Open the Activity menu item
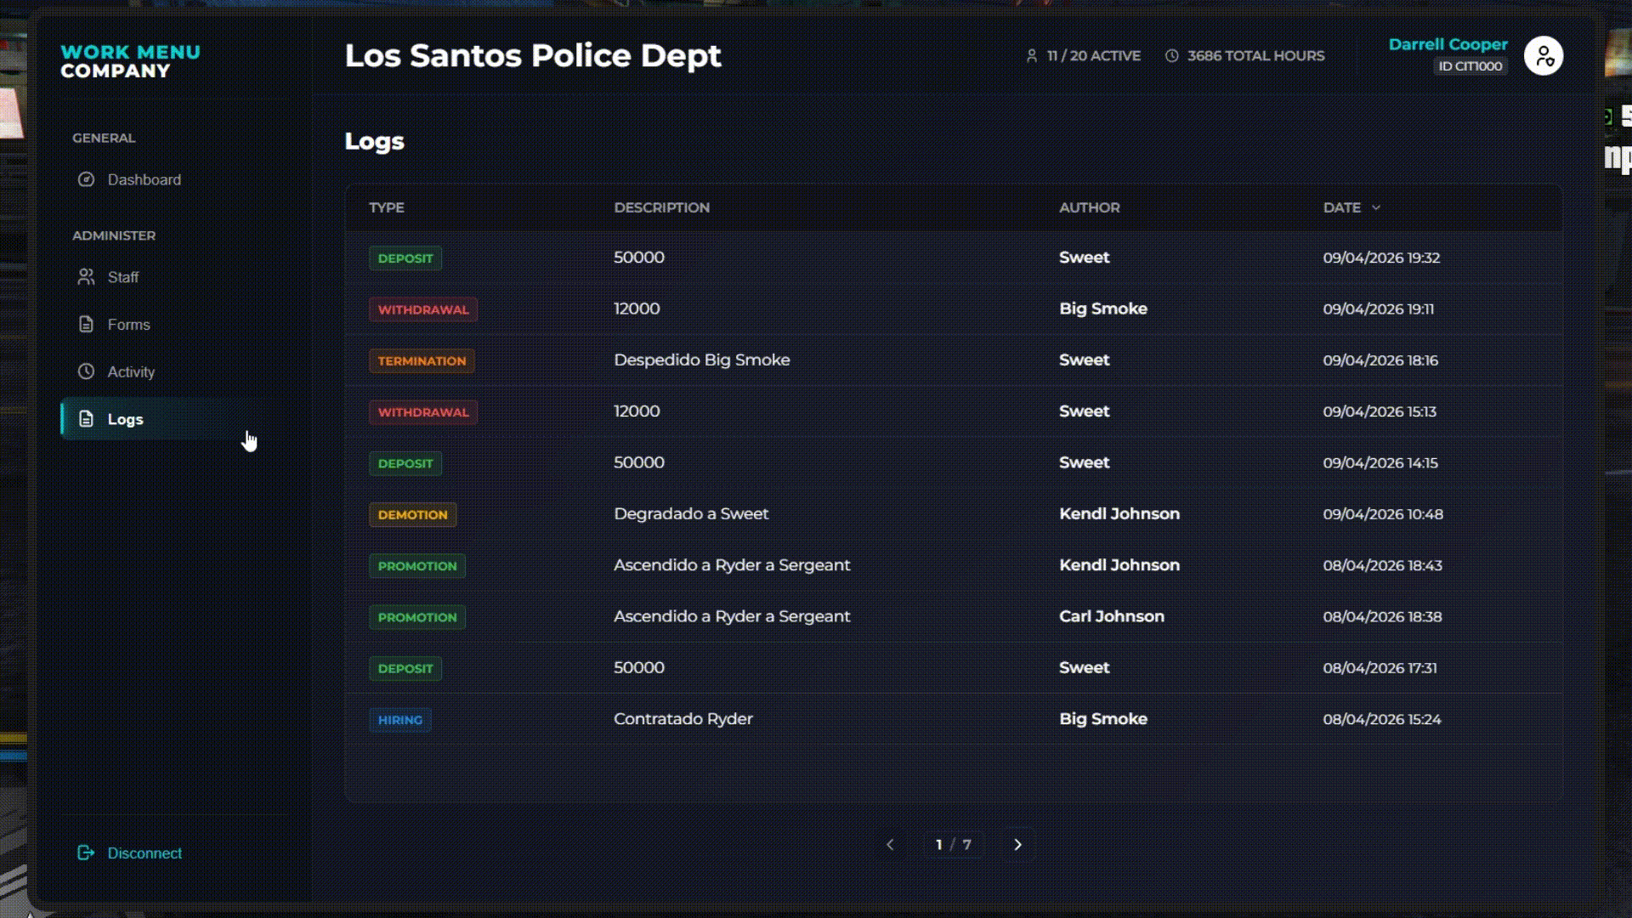 (x=131, y=371)
